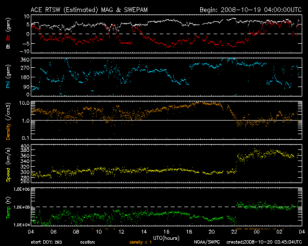Click the 14 hour tick label

pos(144,232)
